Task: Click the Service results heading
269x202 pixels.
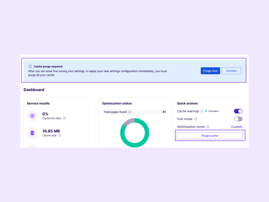Action: [x=38, y=103]
